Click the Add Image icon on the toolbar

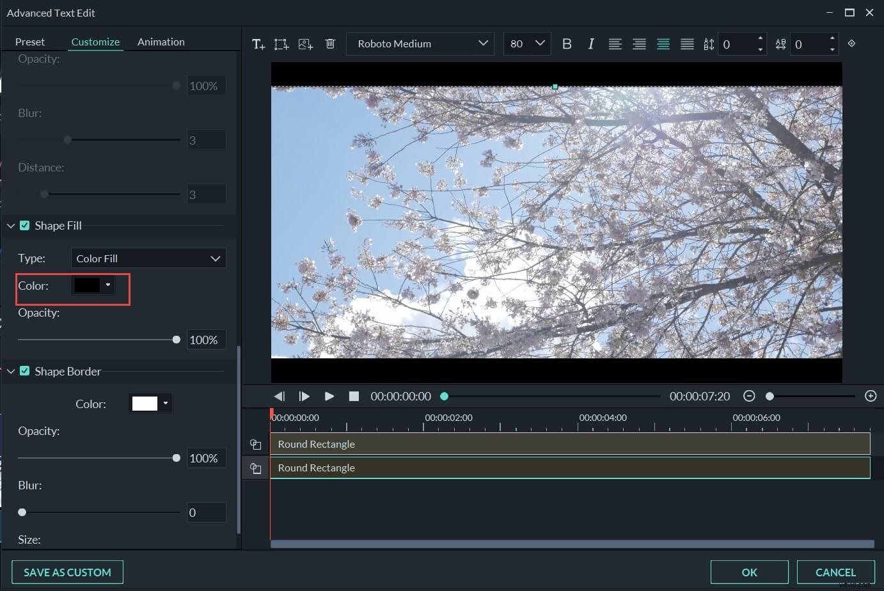tap(306, 43)
